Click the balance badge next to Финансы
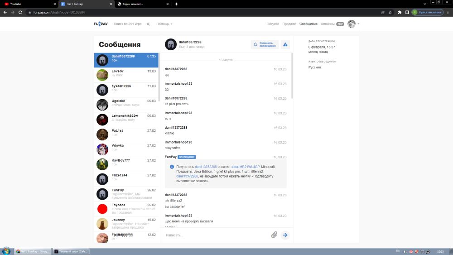Screen dimensions: 453x255 (x=340, y=24)
